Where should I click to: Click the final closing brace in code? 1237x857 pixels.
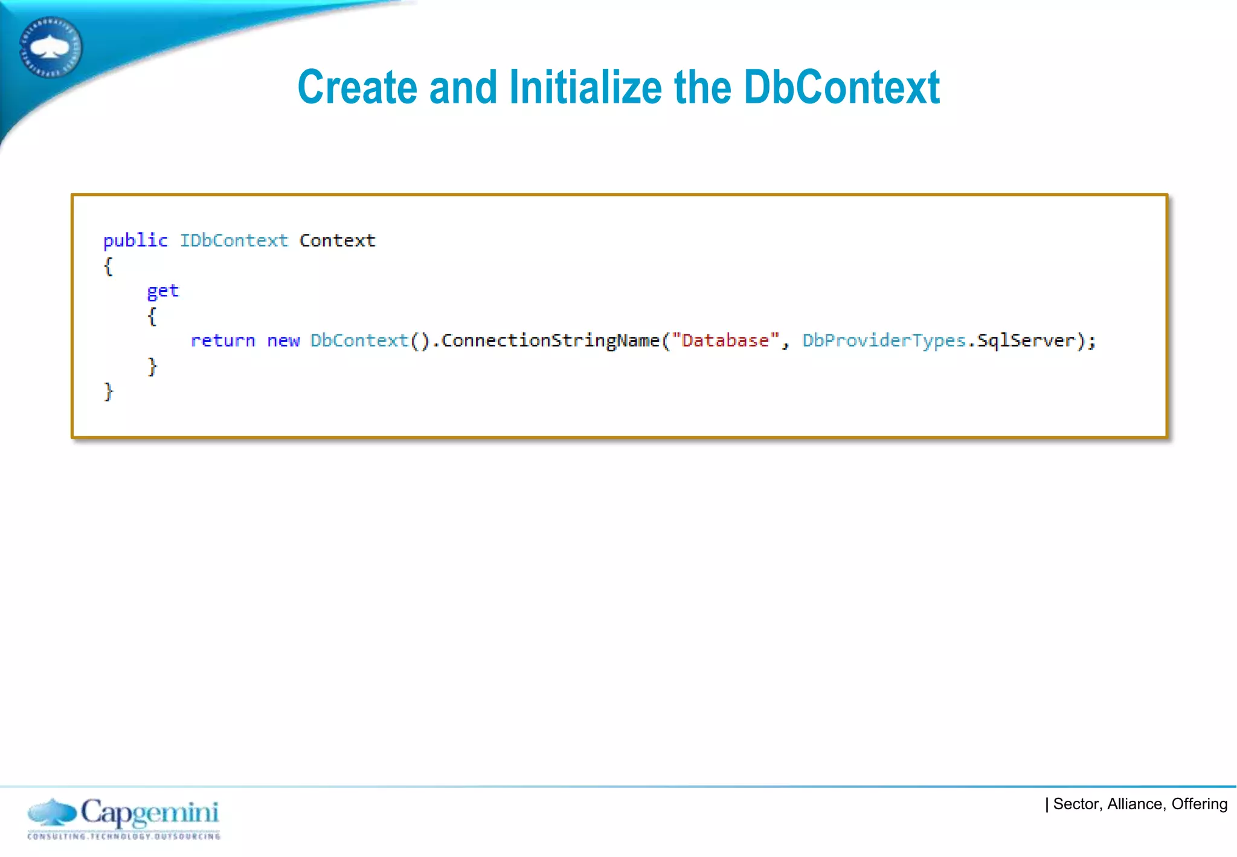pyautogui.click(x=109, y=392)
